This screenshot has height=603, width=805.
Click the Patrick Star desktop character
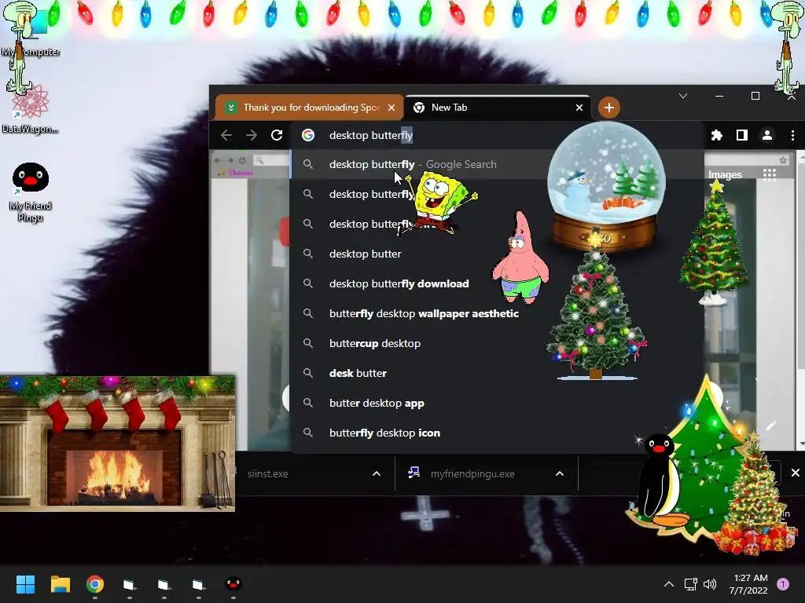(520, 258)
